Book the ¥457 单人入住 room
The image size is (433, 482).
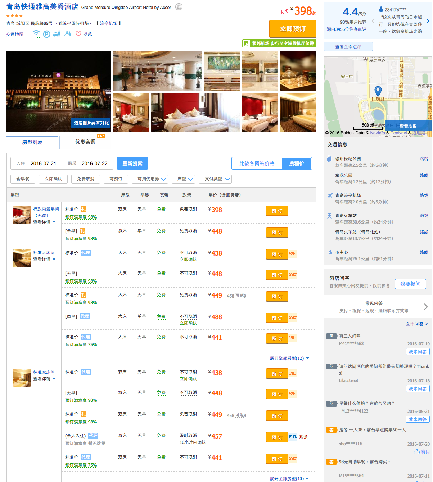277,437
